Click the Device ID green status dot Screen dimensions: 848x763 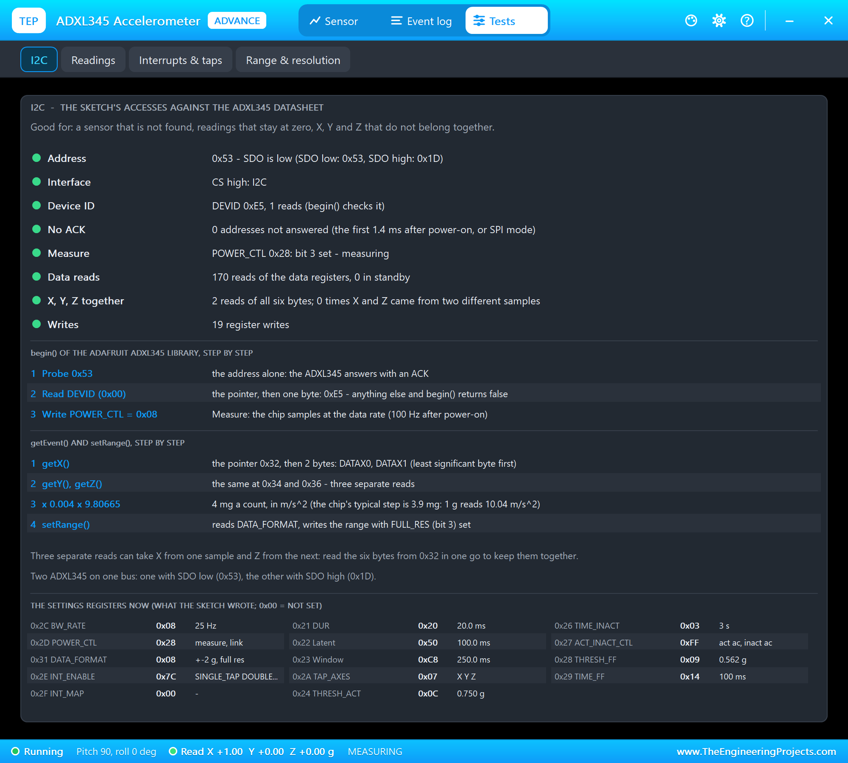[36, 206]
